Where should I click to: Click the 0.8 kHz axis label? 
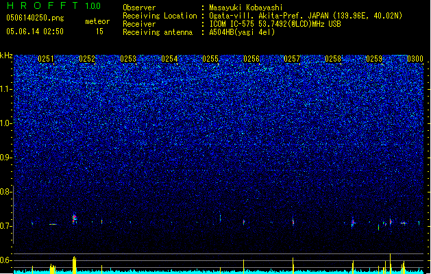coord(5,192)
